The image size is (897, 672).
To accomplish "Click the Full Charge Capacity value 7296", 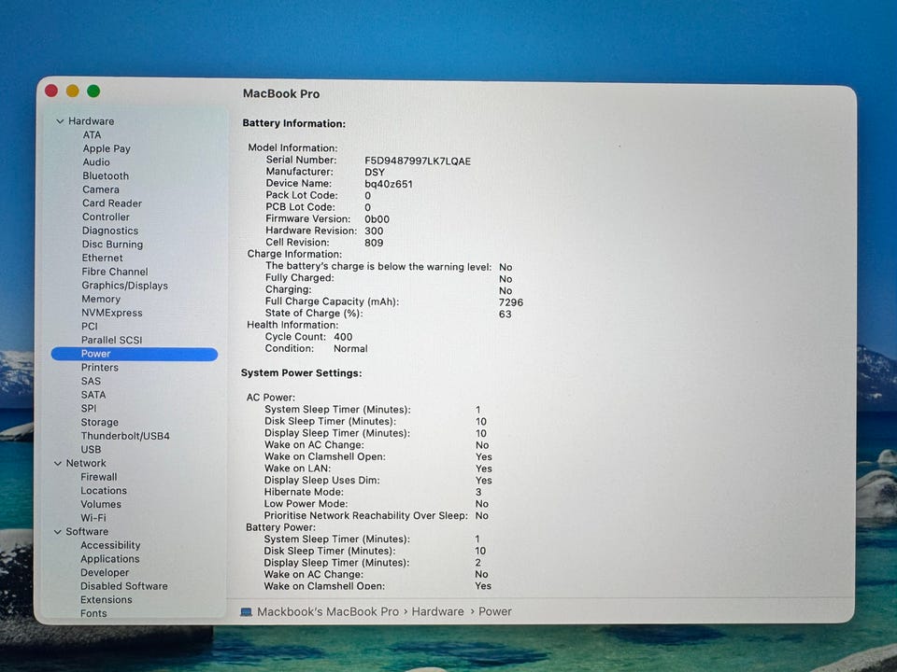I will pos(511,302).
